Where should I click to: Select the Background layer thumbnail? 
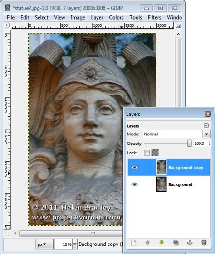click(x=161, y=184)
